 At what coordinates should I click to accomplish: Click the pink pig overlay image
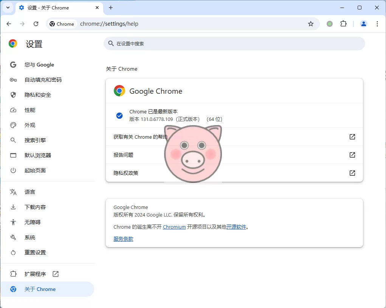[x=193, y=154]
